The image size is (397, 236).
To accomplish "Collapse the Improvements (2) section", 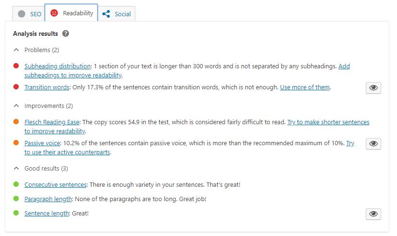I will click(x=16, y=106).
